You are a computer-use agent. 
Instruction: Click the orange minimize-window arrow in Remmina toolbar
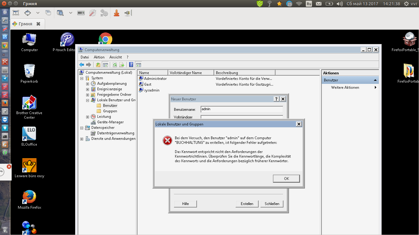pos(117,13)
